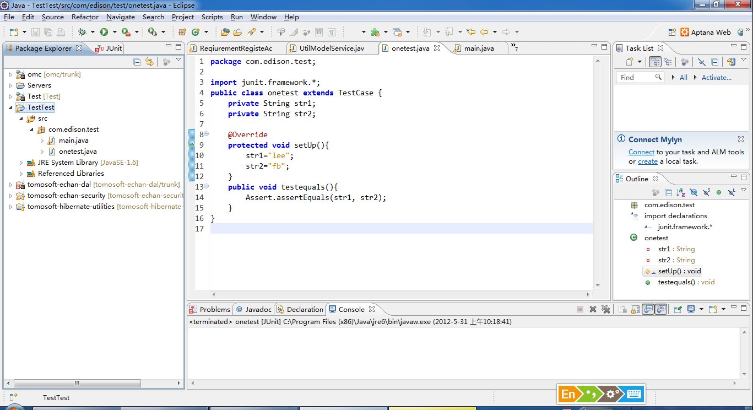Screen dimensions: 753x410
Task: Toggle Scroll Lock in Console toolbar
Action: pos(635,310)
